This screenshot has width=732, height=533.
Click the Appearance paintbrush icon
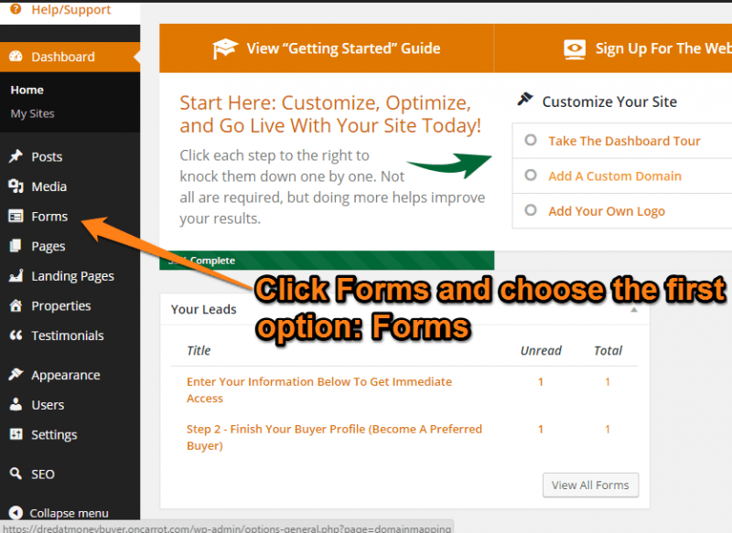(16, 374)
